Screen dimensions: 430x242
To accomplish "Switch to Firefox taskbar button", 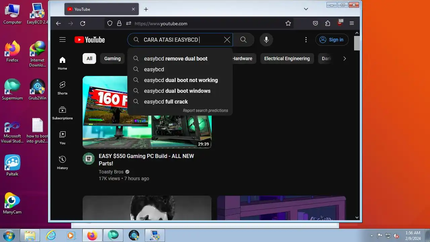I will [x=92, y=235].
